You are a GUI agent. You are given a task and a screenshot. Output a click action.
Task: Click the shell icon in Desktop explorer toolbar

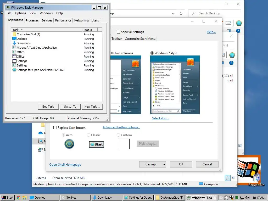pyautogui.click(x=239, y=23)
